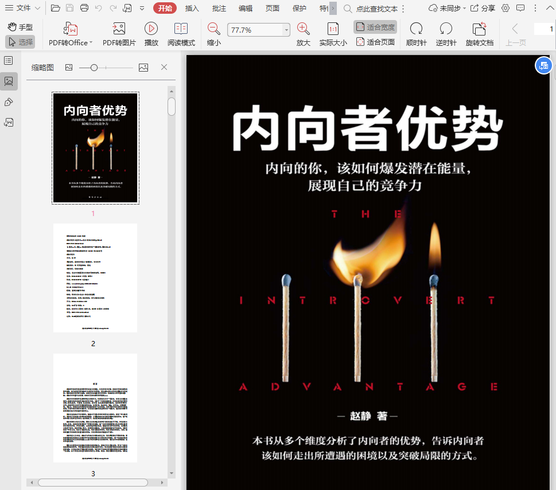556x490 pixels.
Task: Click the export to Word icon in quick bar
Action: tap(127, 8)
